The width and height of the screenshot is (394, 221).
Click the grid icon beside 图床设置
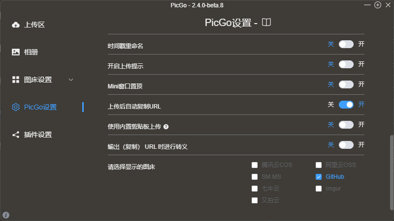16,80
